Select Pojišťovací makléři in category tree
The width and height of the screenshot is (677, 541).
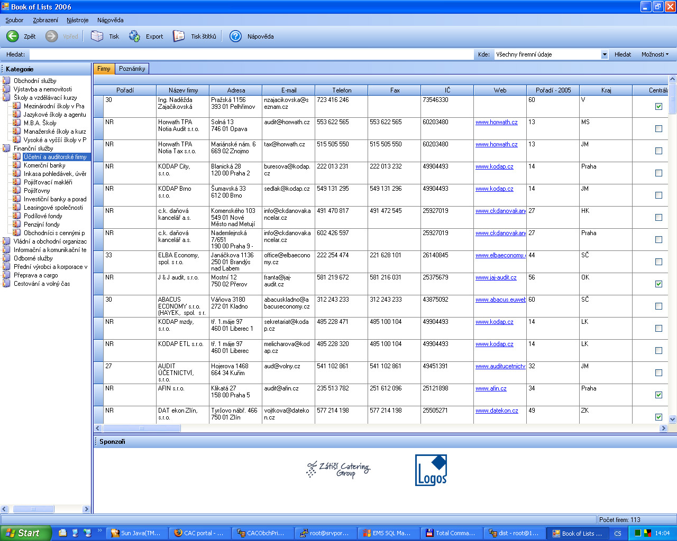pos(48,182)
